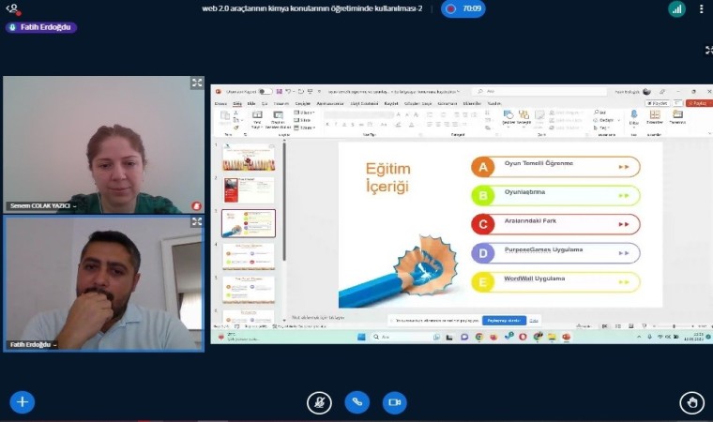
Task: Open the users list icon at top-left
Action: tap(12, 8)
